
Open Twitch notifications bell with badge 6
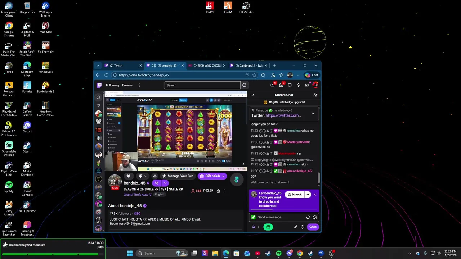point(273,85)
